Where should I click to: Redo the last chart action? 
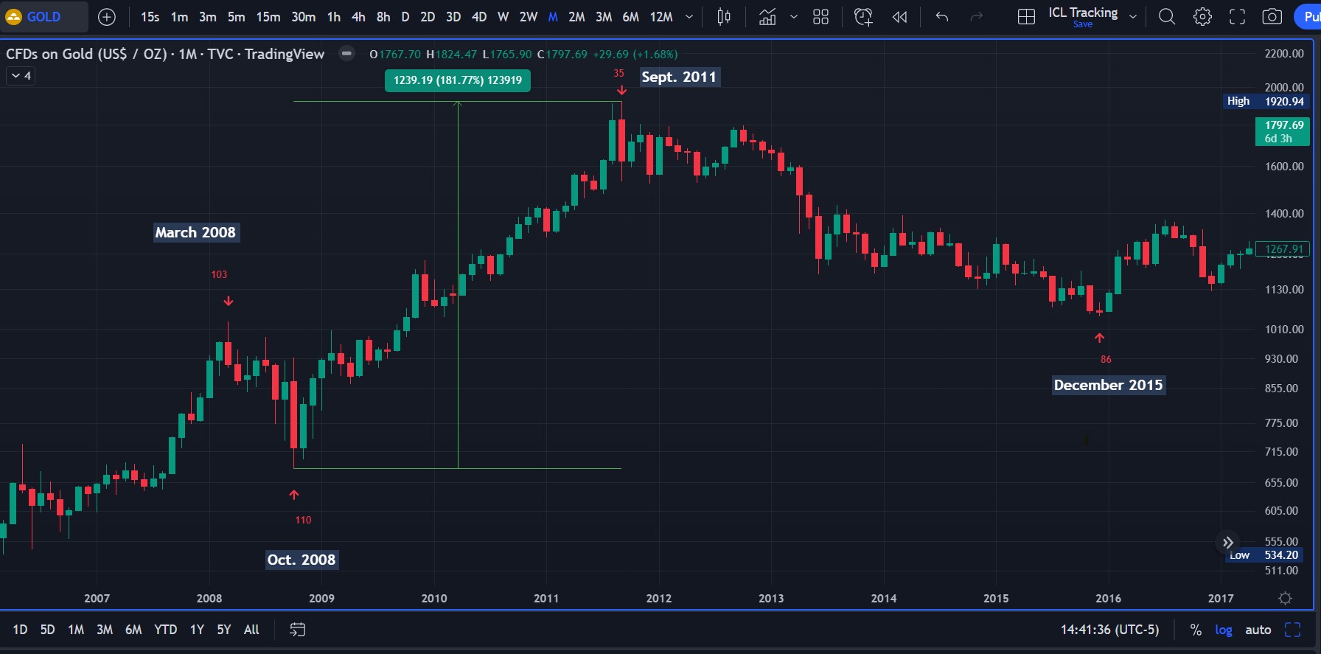pos(977,17)
